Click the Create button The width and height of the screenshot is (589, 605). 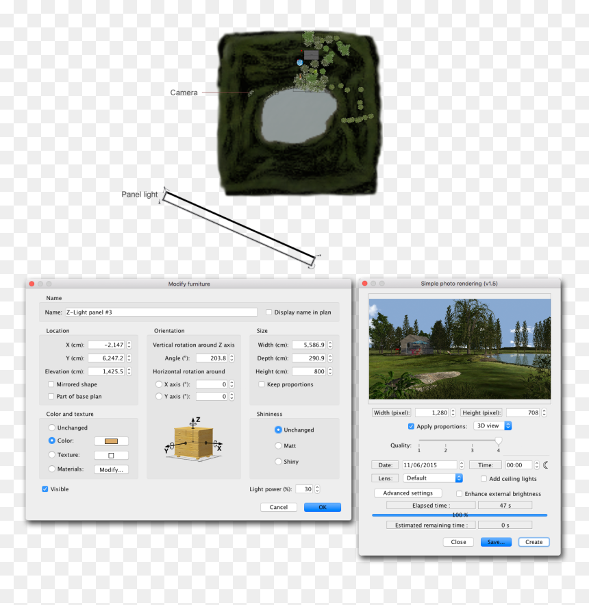click(534, 542)
